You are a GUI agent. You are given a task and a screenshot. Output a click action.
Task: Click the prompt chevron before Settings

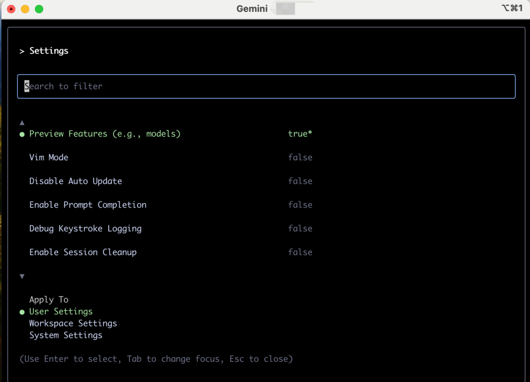(22, 51)
